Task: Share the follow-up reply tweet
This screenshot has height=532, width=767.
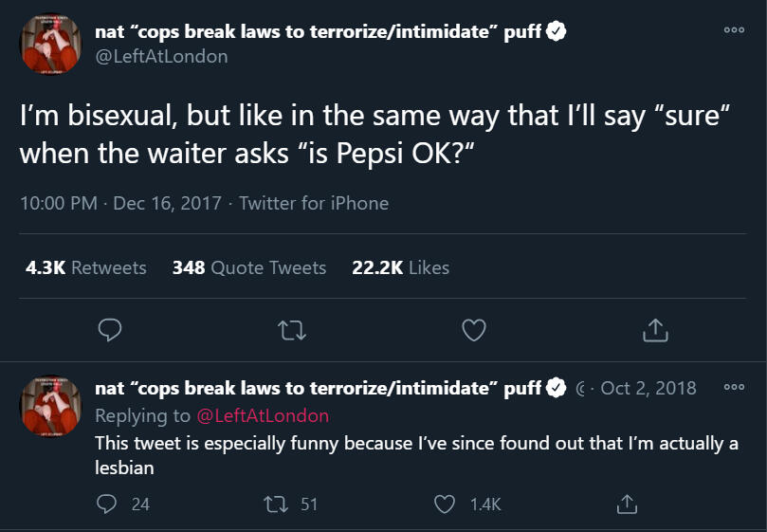Action: pos(626,504)
